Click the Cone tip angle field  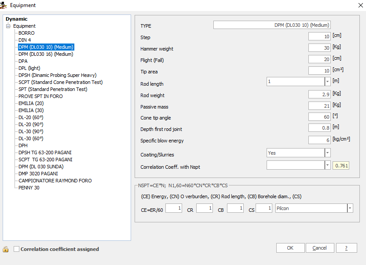tap(319, 116)
